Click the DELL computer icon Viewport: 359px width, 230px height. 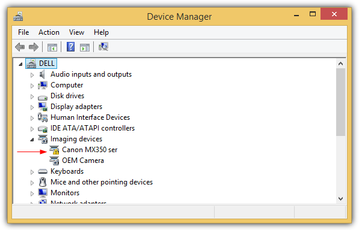(31, 63)
